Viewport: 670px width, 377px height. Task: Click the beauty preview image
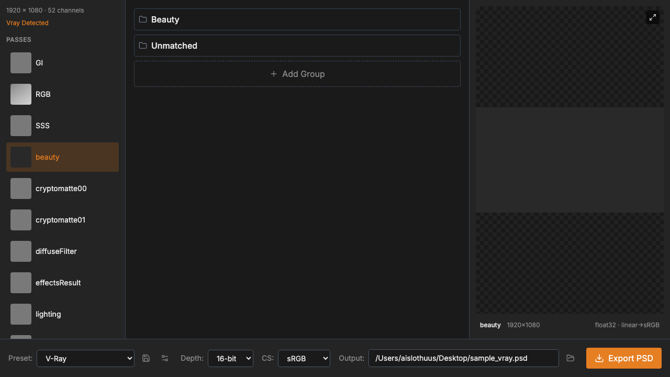click(569, 160)
